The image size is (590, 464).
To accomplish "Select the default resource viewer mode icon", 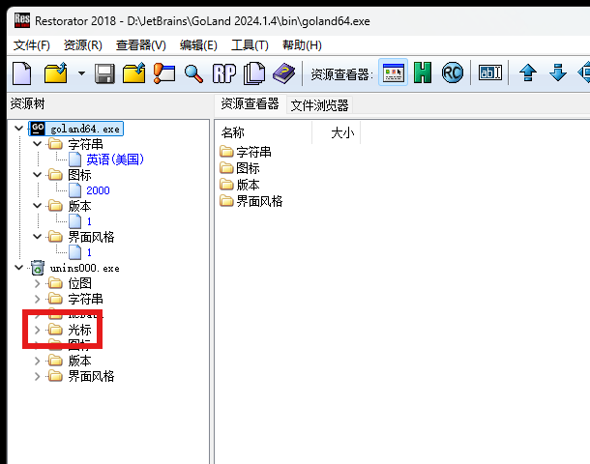I will (393, 72).
